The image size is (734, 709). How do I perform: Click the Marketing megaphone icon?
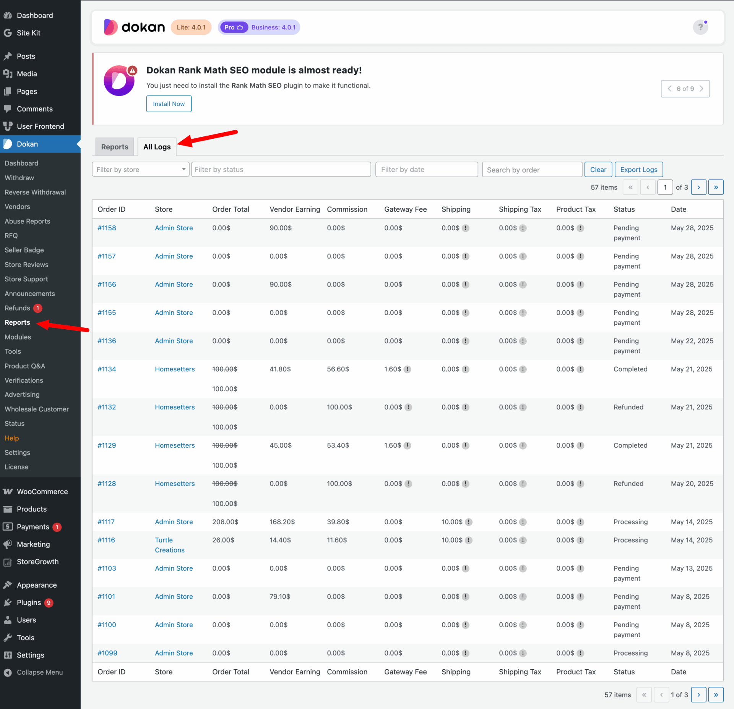[x=8, y=544]
